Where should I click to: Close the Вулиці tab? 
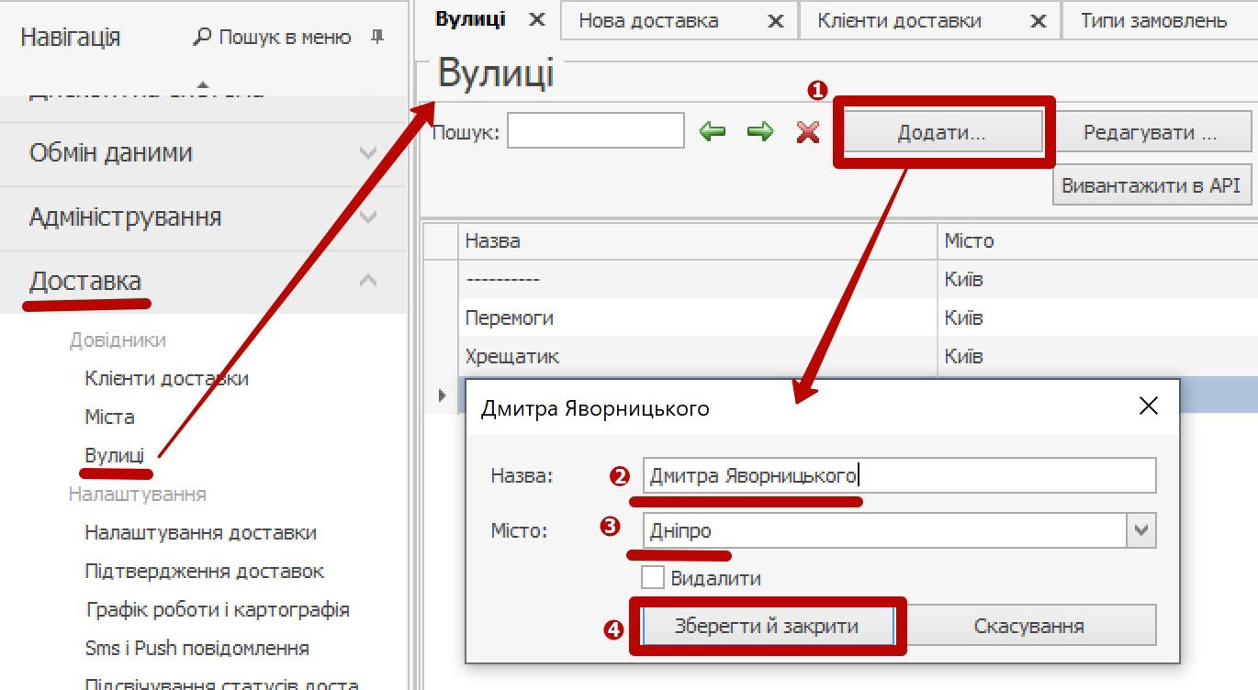pos(538,20)
